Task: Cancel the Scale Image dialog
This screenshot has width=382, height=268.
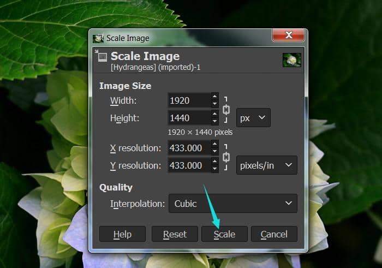Action: (274, 234)
